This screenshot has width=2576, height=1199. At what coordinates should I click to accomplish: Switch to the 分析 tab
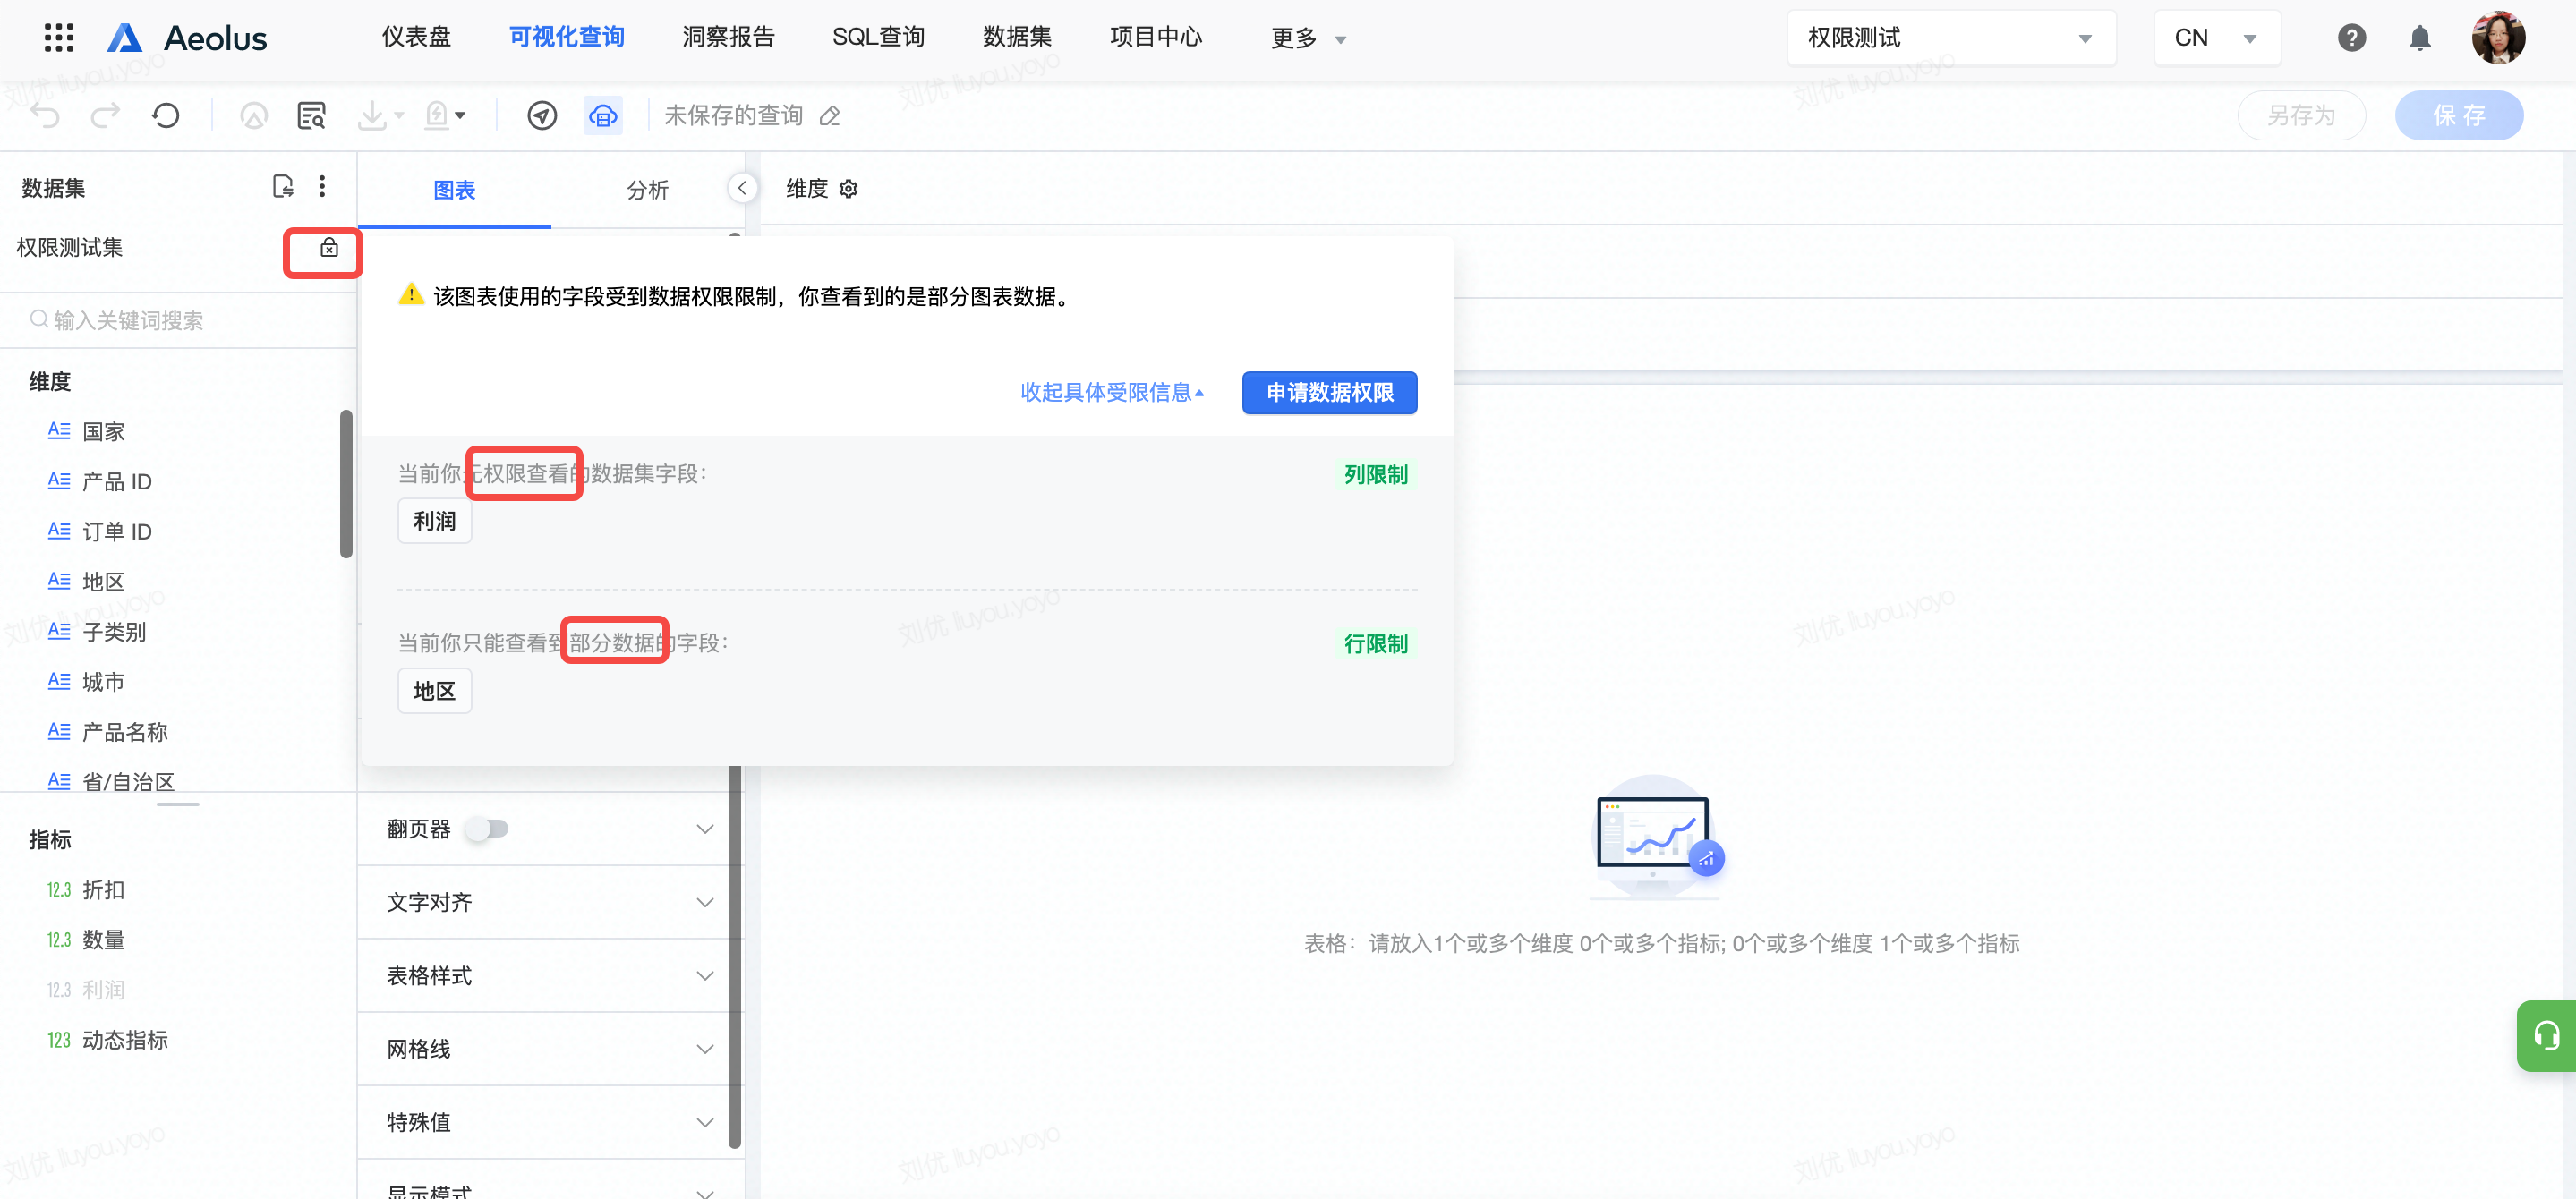pyautogui.click(x=647, y=190)
